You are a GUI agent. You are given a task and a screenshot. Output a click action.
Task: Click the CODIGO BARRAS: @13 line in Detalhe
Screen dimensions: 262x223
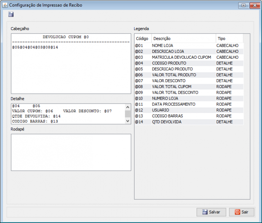35,121
